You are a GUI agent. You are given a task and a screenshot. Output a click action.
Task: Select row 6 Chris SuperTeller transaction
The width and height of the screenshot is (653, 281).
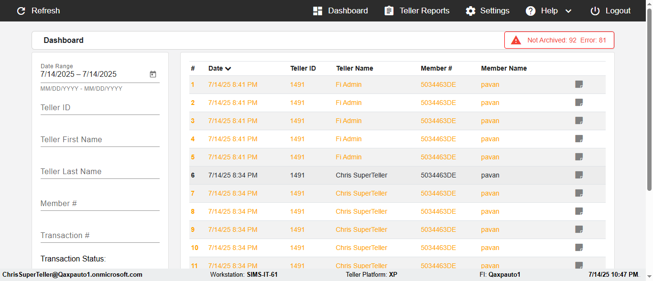[361, 175]
